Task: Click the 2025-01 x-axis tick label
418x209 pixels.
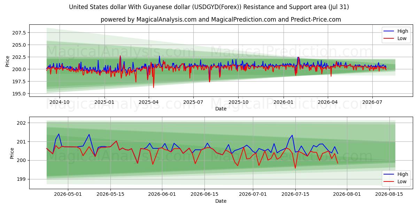Action: click(104, 102)
